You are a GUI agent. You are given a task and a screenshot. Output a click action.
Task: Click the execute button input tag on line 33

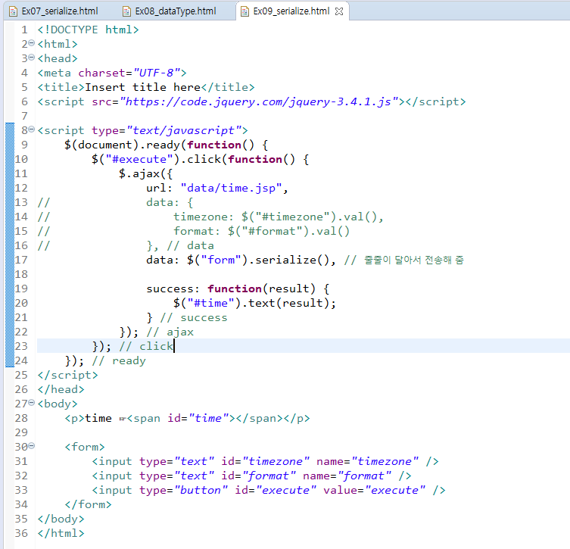(x=269, y=490)
